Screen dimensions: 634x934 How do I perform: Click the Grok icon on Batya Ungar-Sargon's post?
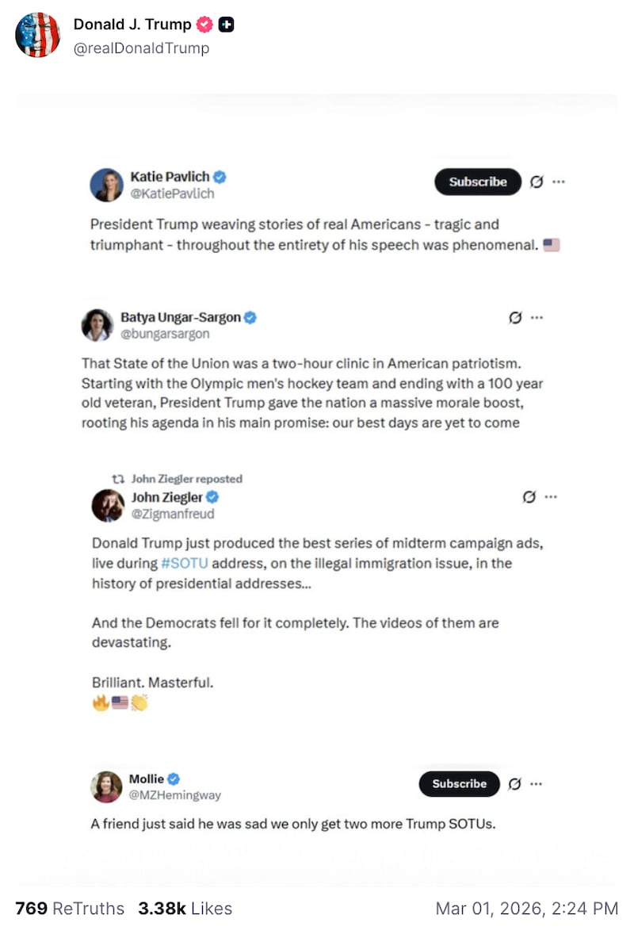click(x=515, y=317)
